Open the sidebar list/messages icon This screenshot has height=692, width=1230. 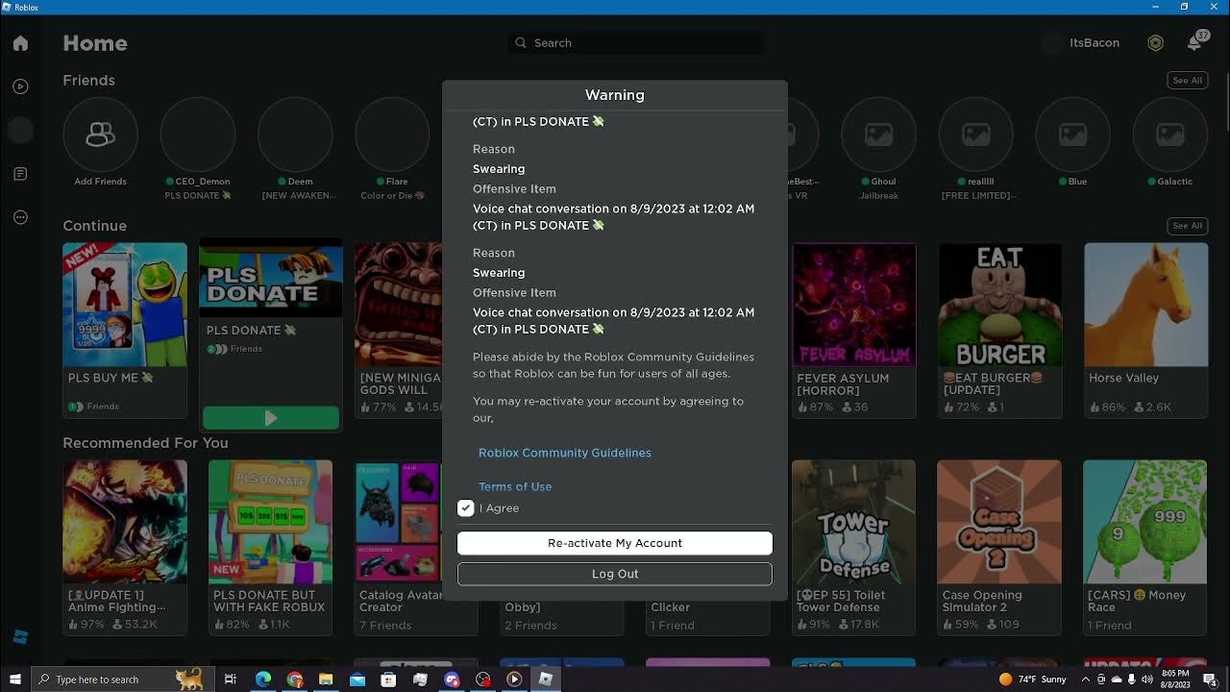click(x=20, y=174)
